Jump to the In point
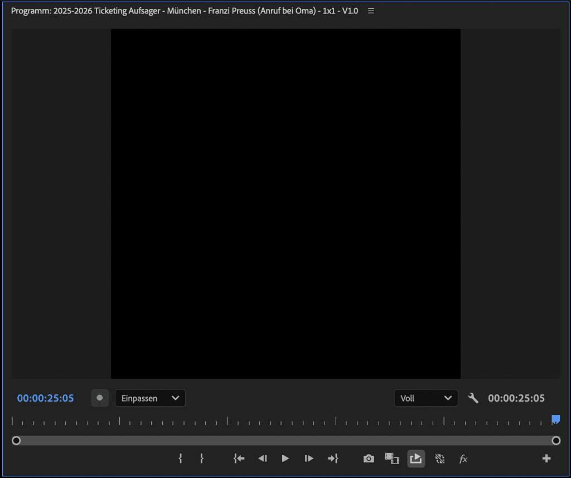Screen dimensions: 571x478 pyautogui.click(x=239, y=458)
